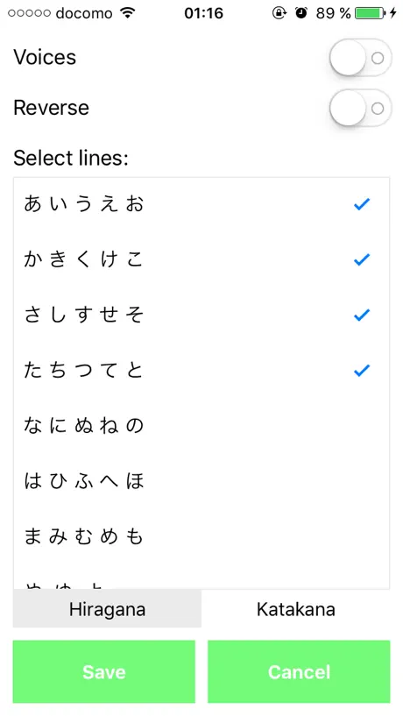Tap the battery icon in status bar
Viewport: 403px width, 716px height.
[x=370, y=13]
